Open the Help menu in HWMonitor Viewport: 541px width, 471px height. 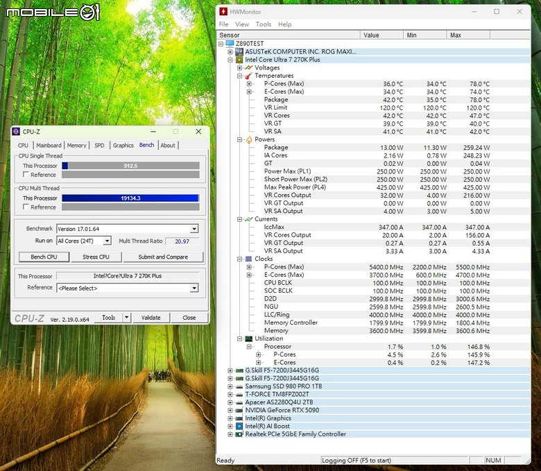(x=284, y=24)
